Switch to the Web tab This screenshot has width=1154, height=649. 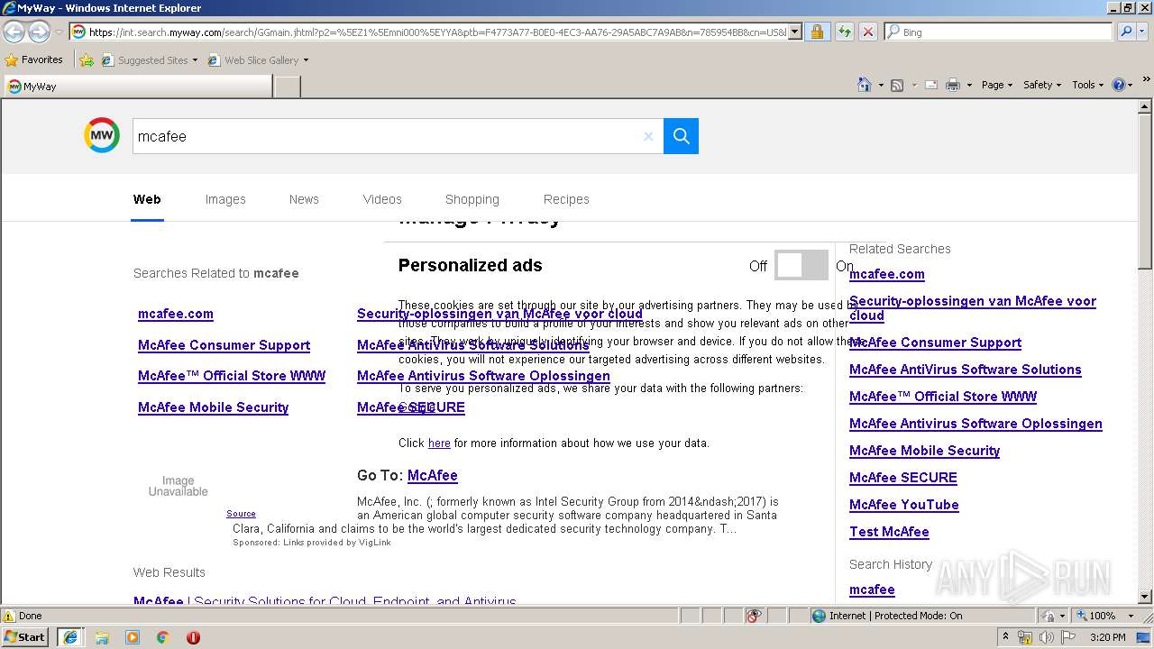147,199
